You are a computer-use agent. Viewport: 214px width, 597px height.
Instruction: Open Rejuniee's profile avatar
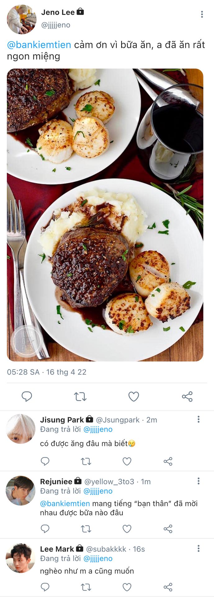click(20, 491)
